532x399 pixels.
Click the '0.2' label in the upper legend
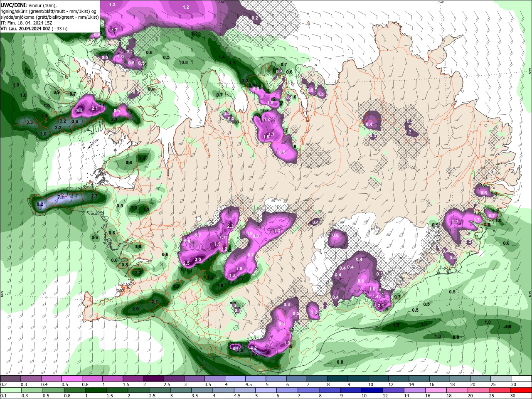pyautogui.click(x=3, y=384)
